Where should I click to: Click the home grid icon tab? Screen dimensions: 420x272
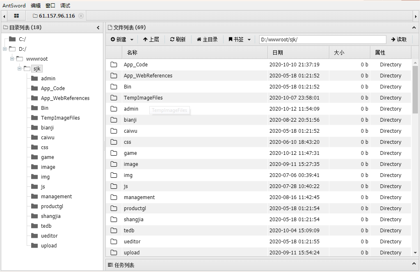(x=16, y=16)
